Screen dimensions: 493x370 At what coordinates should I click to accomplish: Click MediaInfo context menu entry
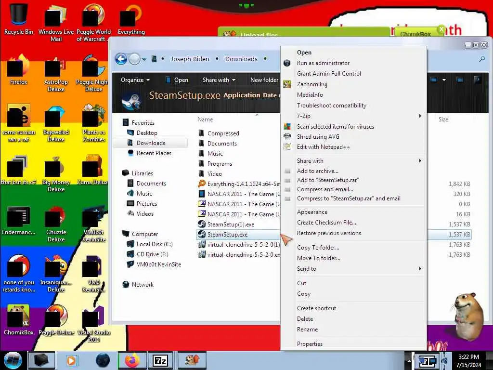(353, 95)
